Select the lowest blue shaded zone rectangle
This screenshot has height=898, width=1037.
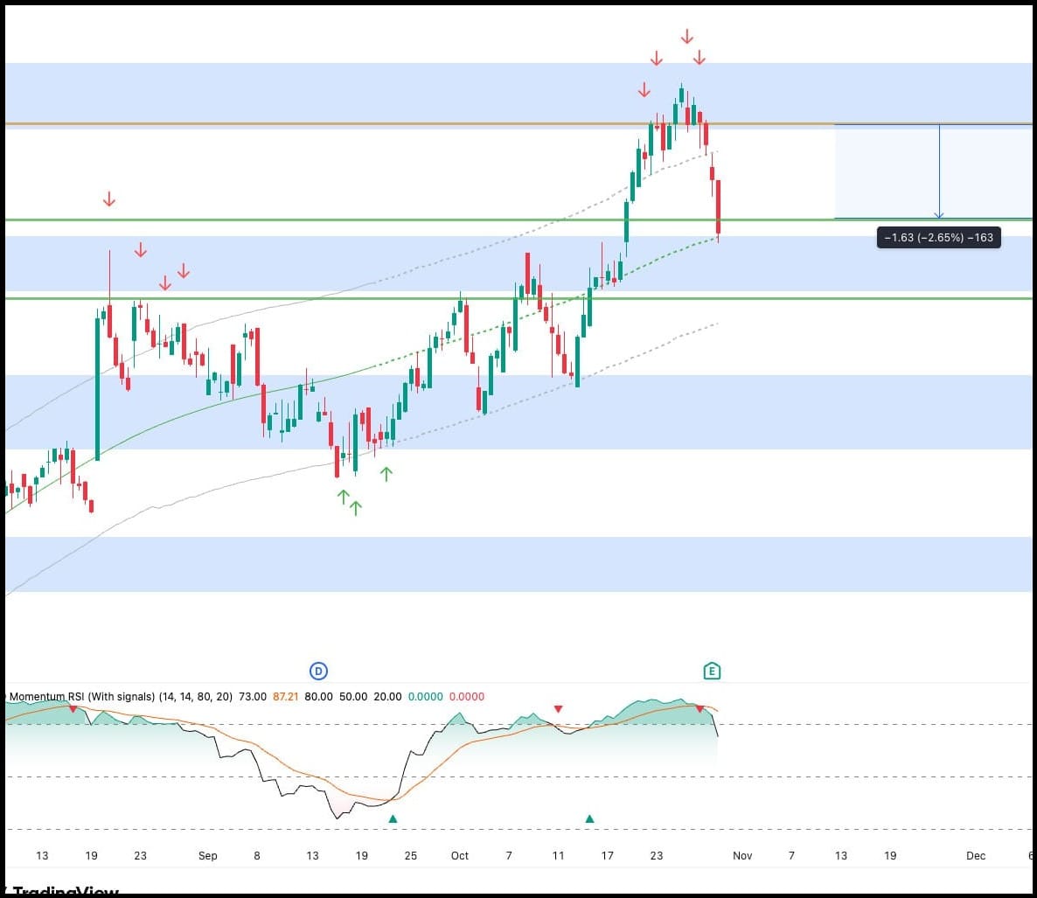coord(516,564)
